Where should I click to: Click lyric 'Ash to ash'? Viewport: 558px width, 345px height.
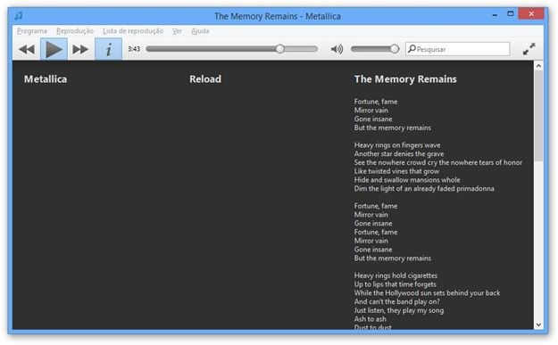click(371, 319)
